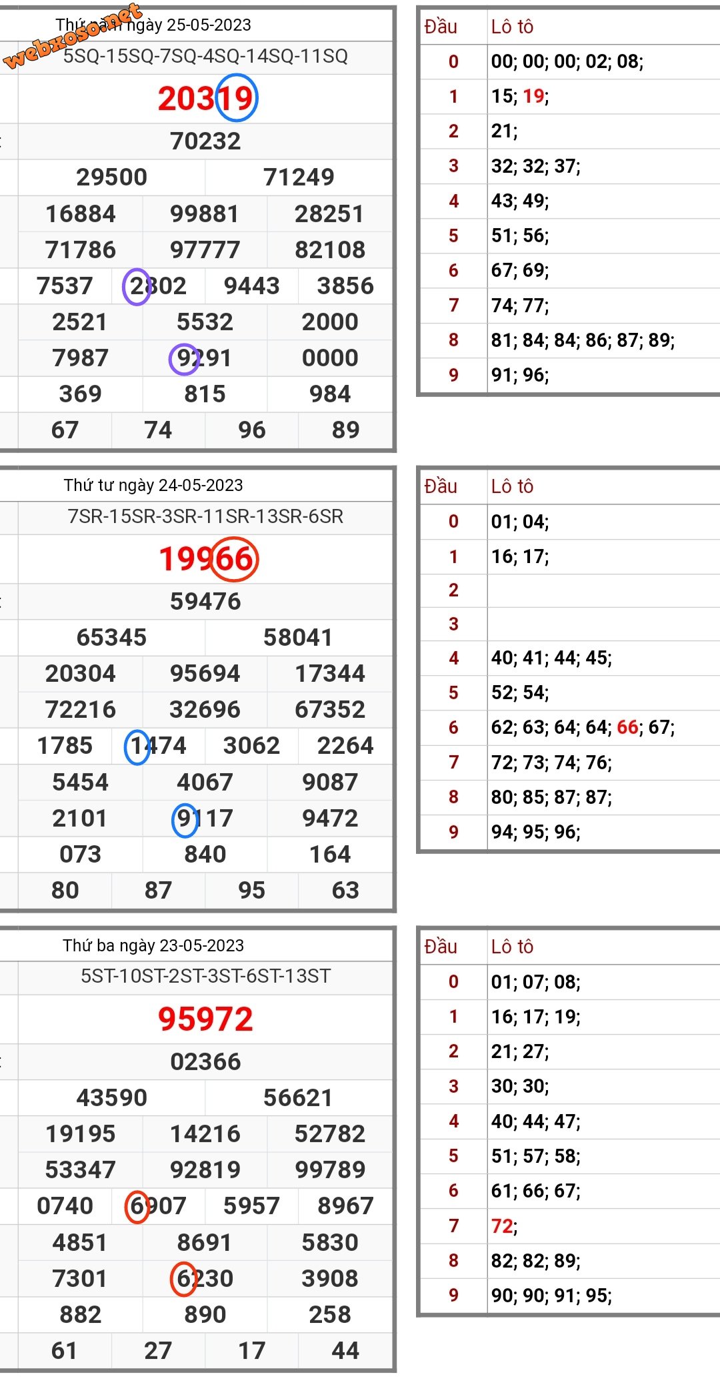The width and height of the screenshot is (720, 1385).
Task: Select the lô tô row '82; 82; 89;'
Action: click(x=536, y=1260)
